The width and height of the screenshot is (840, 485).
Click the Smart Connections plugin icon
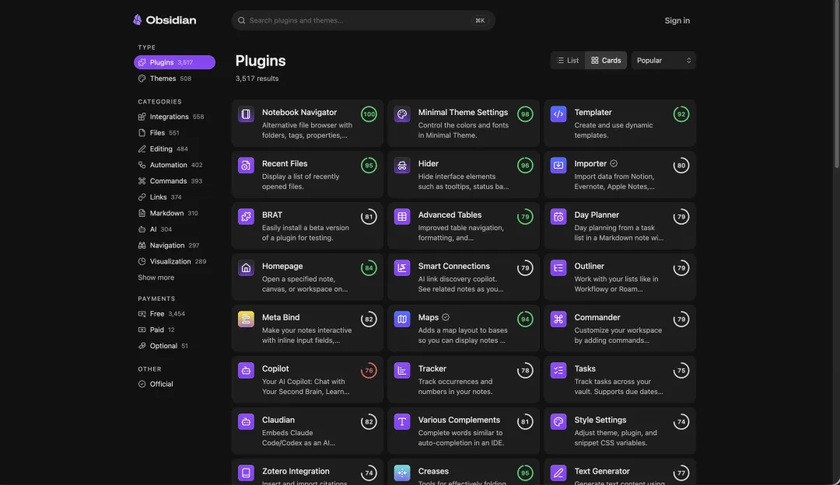(x=402, y=268)
